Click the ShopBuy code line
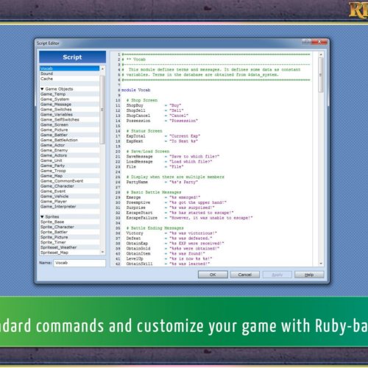 (154, 105)
